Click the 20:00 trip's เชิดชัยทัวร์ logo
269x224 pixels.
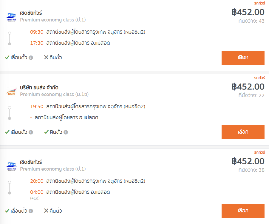tap(12, 166)
